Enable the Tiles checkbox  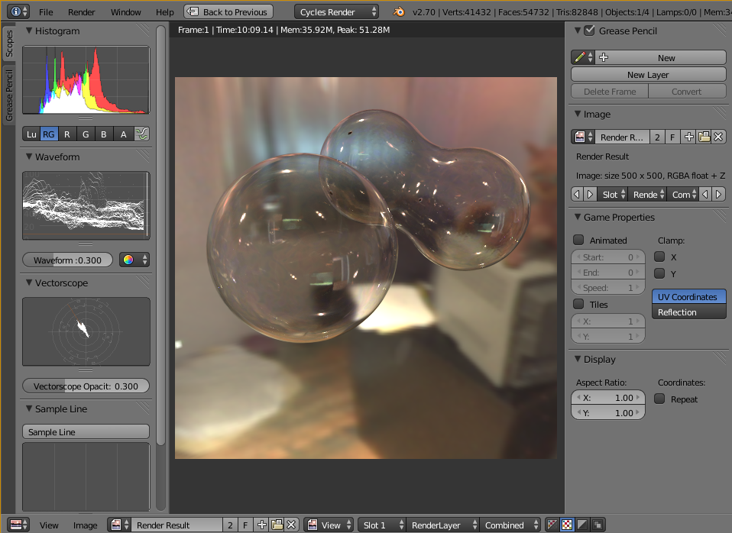tap(578, 304)
